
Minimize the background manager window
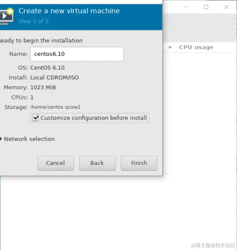point(186,7)
